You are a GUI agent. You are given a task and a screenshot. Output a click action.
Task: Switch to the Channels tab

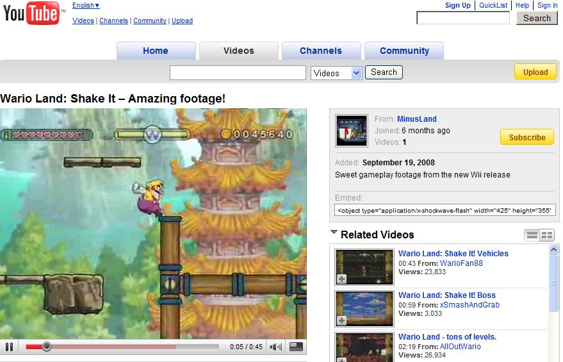tap(321, 51)
